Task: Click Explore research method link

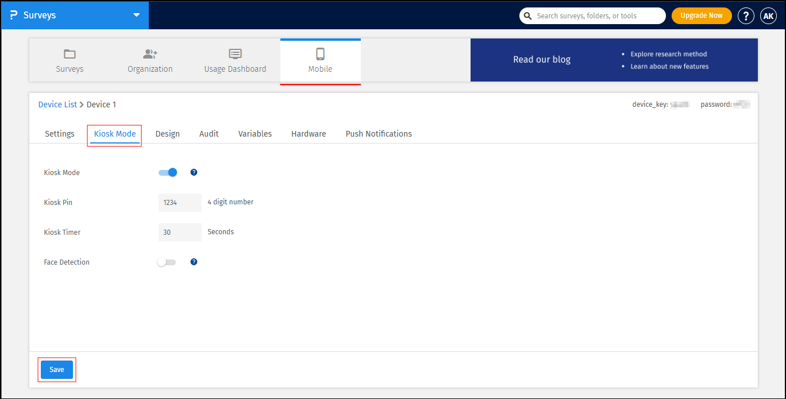Action: [x=669, y=54]
